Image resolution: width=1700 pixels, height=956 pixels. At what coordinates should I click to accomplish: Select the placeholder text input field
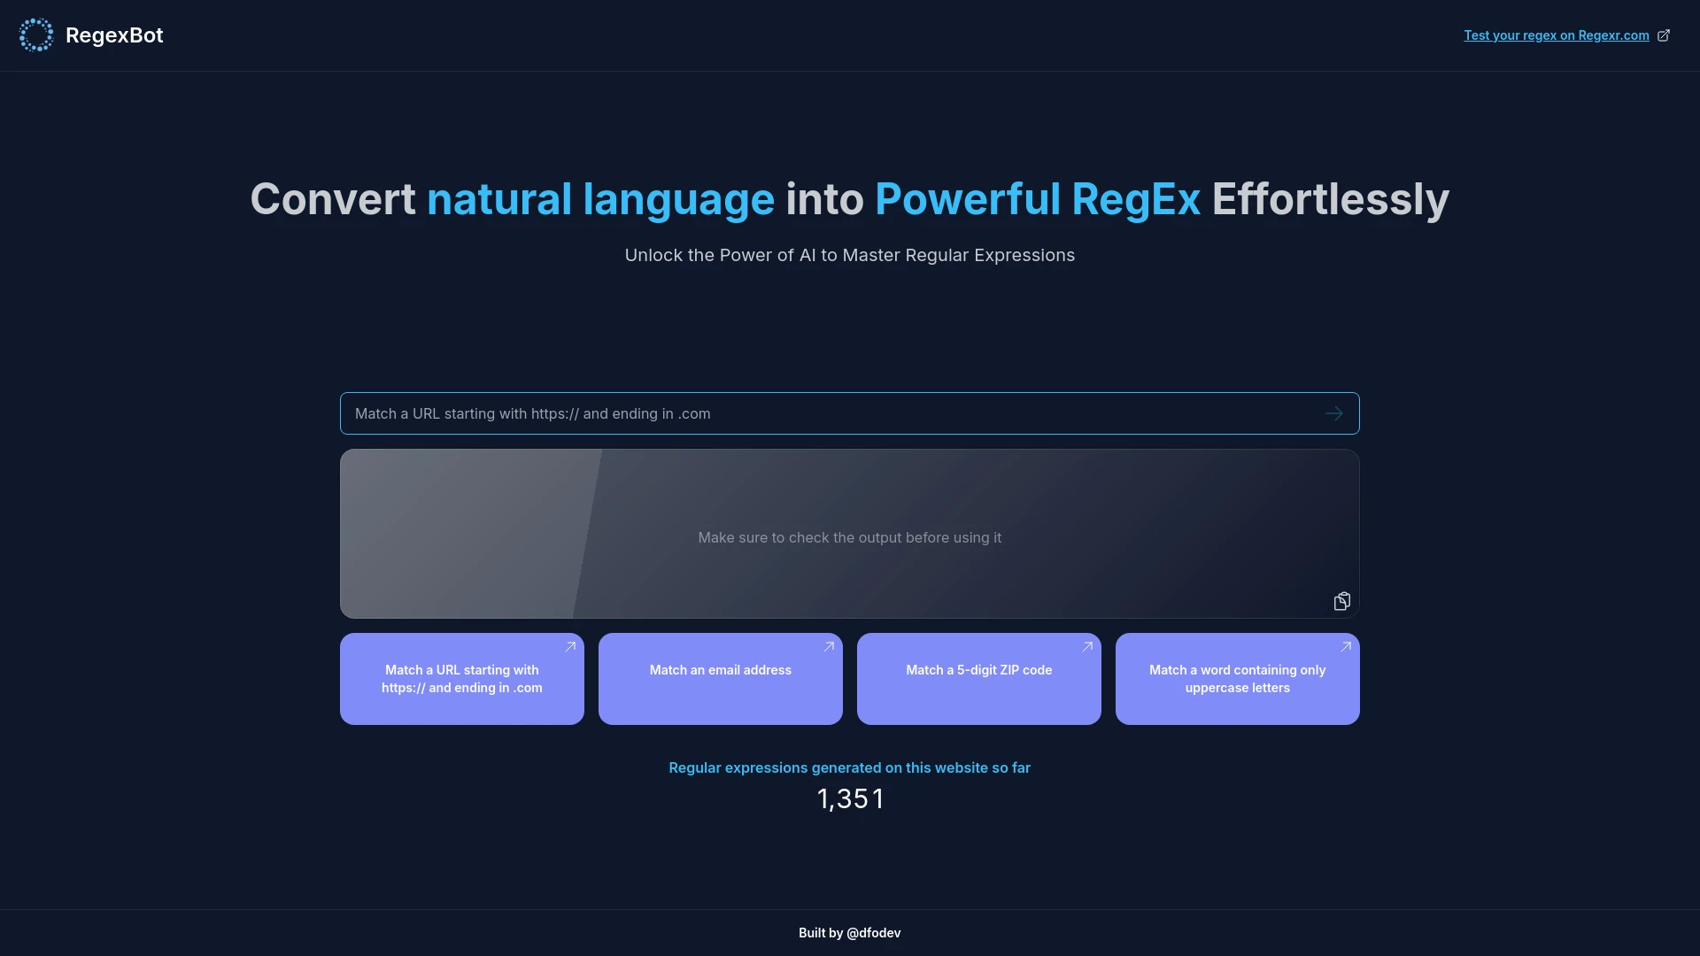coord(850,413)
